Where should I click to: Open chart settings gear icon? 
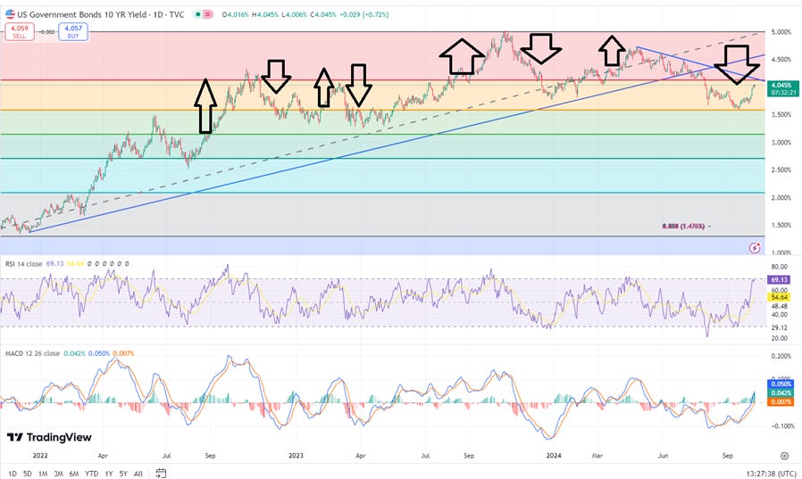[784, 456]
